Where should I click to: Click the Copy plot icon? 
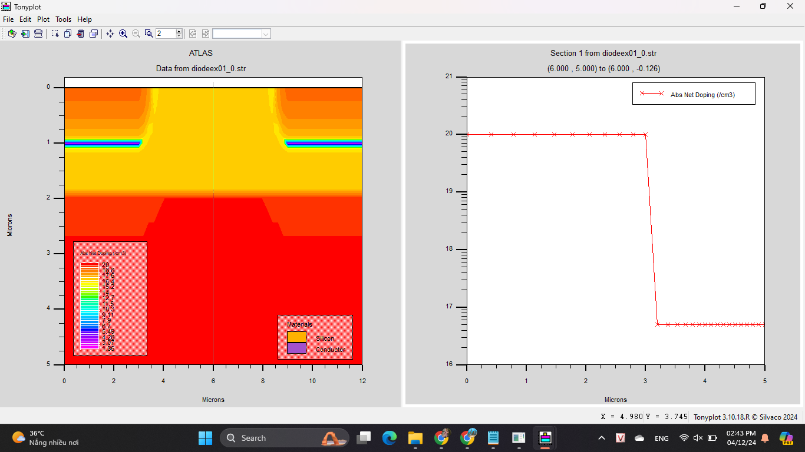click(x=68, y=34)
